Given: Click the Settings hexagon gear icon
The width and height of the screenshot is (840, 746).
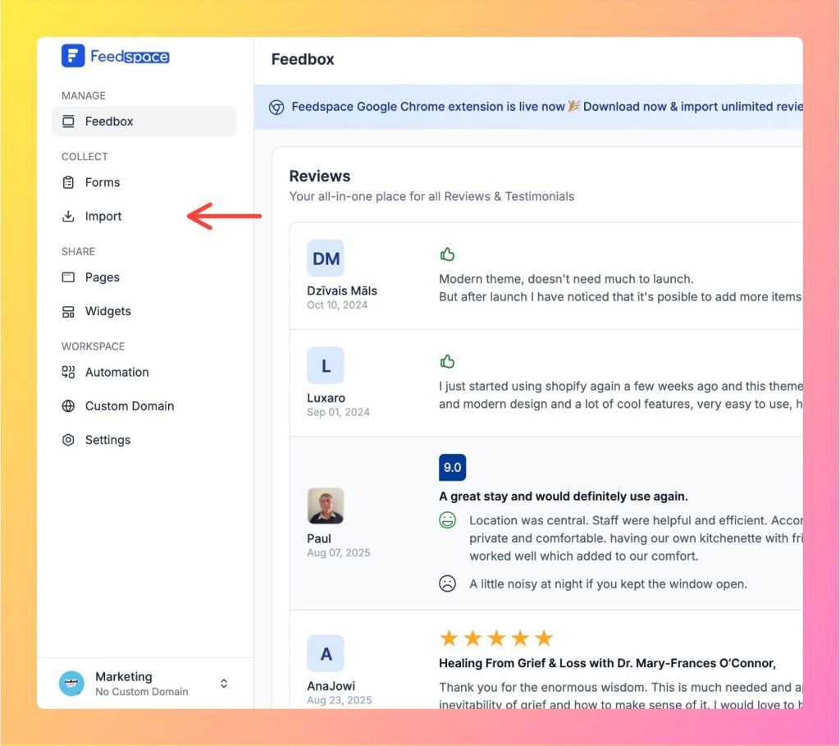Looking at the screenshot, I should [x=68, y=440].
